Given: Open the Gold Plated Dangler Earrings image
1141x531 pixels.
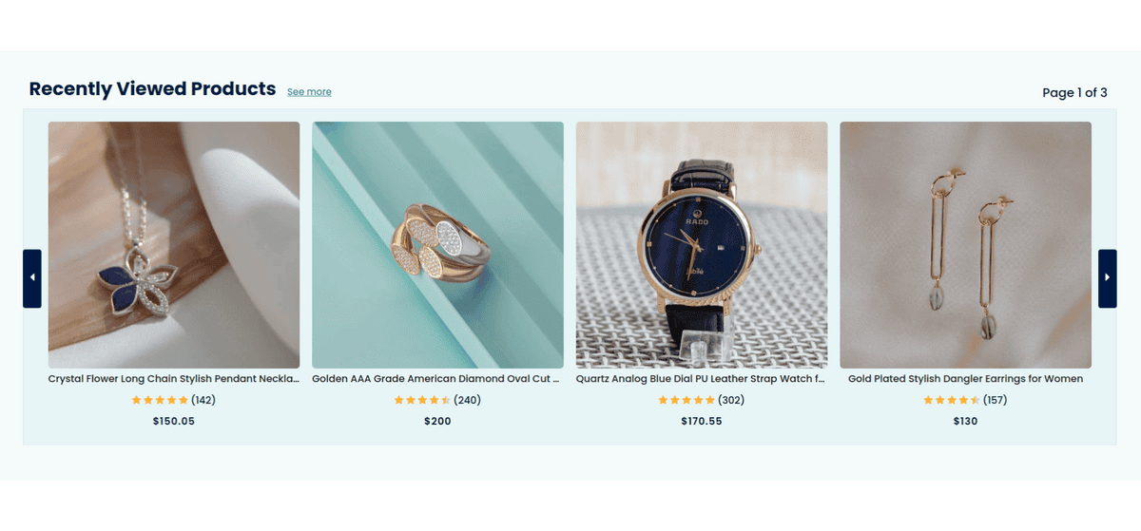Looking at the screenshot, I should click(x=965, y=245).
